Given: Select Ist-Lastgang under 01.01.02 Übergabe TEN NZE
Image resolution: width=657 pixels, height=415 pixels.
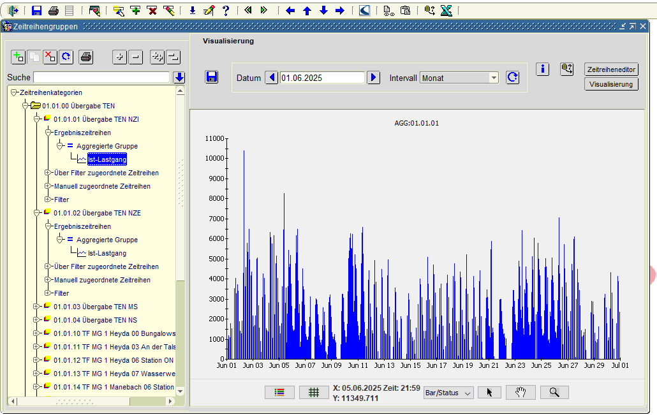Looking at the screenshot, I should point(107,253).
